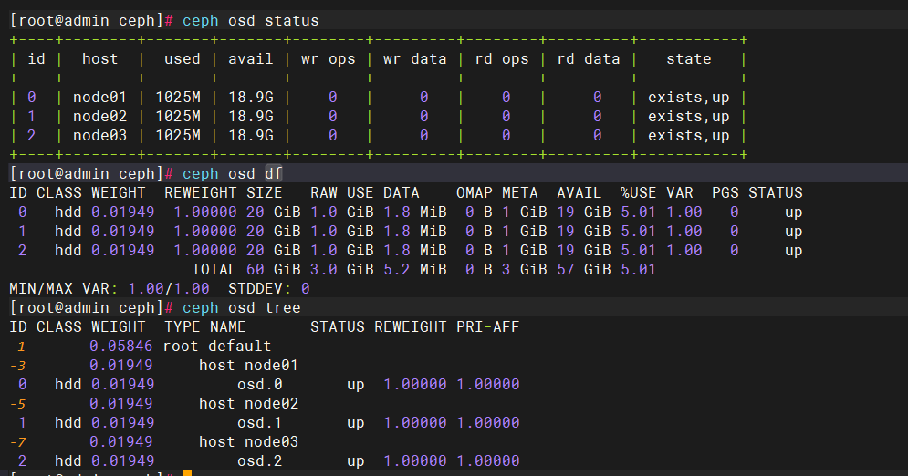Screen dimensions: 908x476
Task: Click '18.9G' avail value in node02 row
Action: (x=251, y=116)
